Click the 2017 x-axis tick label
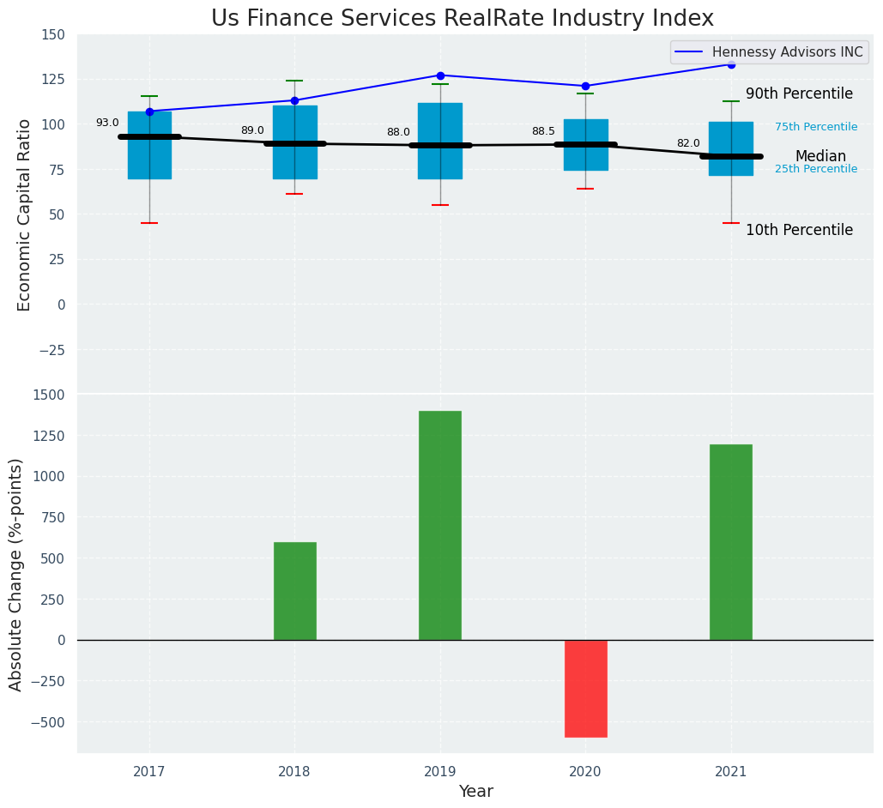This screenshot has width=883, height=808. [x=149, y=772]
